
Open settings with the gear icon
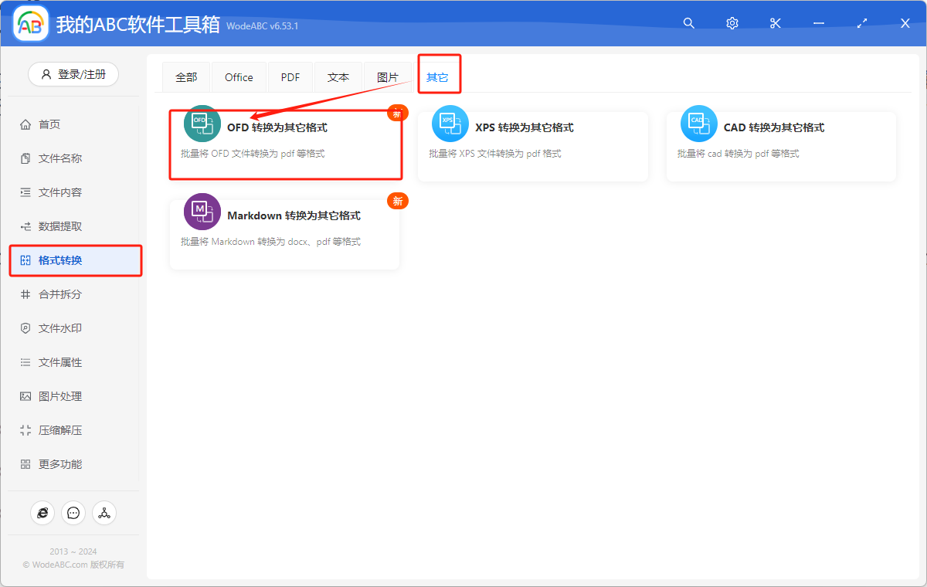[x=732, y=23]
